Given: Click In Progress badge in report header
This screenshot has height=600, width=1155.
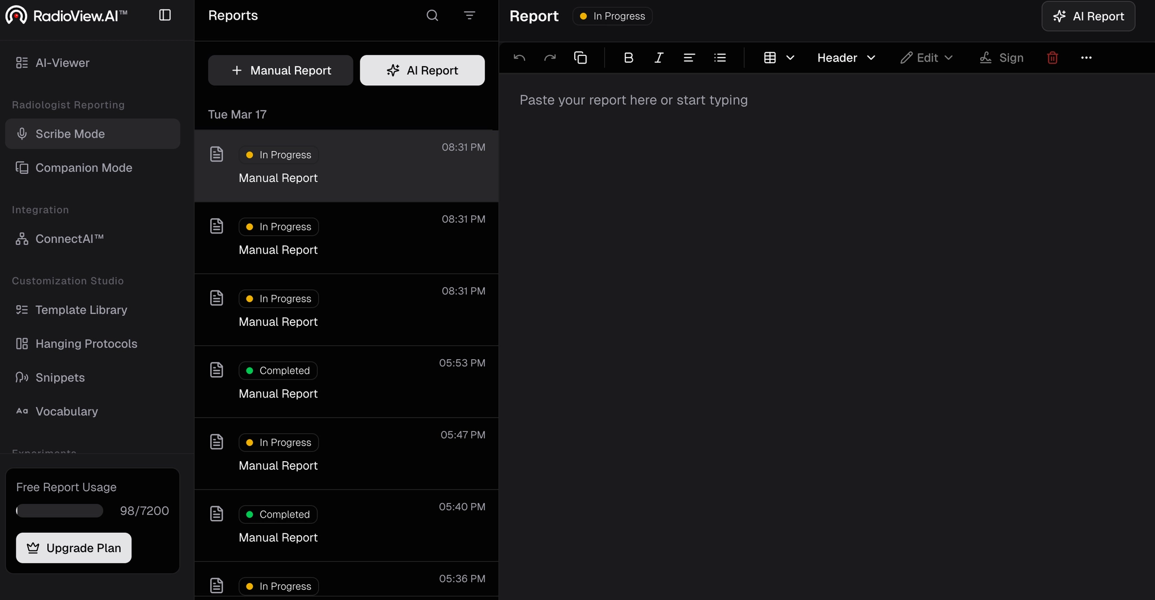Looking at the screenshot, I should (x=612, y=16).
